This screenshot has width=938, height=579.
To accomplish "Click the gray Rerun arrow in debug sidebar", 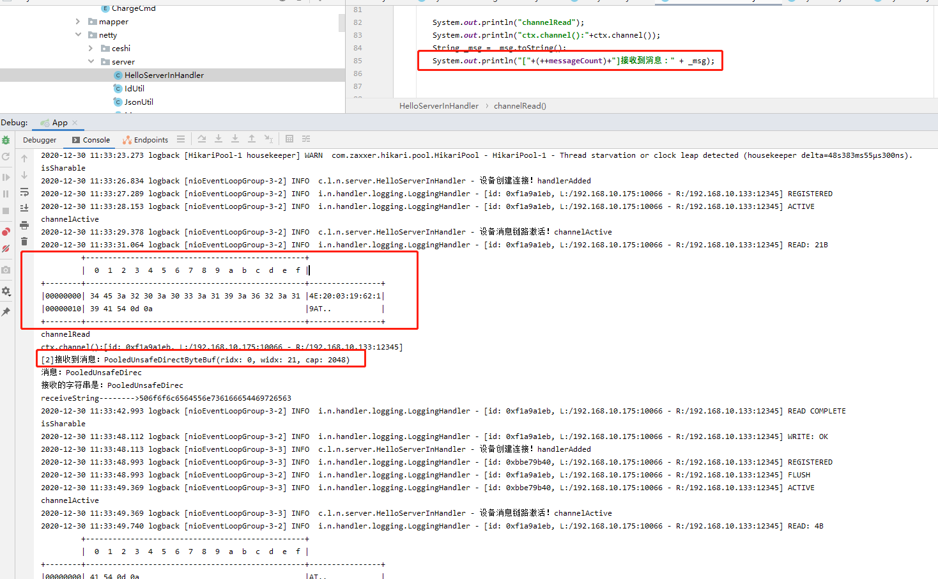I will [x=6, y=157].
